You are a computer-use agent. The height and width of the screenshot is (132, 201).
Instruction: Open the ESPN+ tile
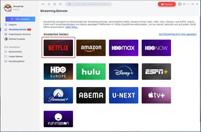point(156,71)
